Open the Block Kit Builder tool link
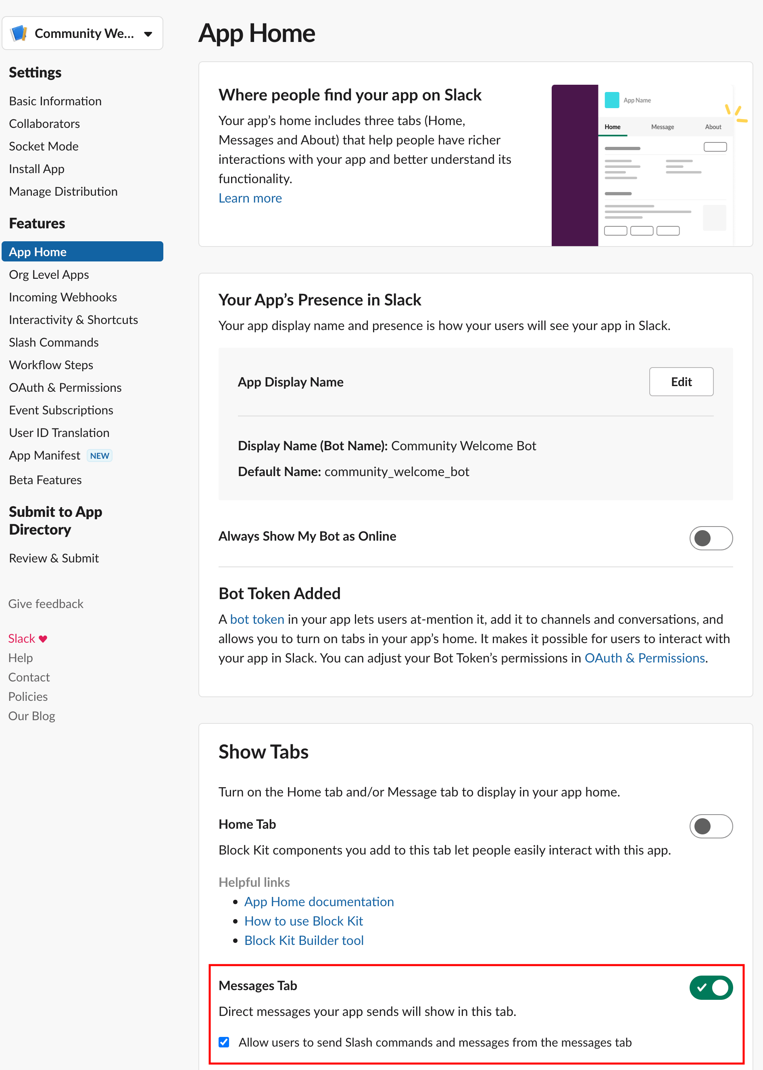Image resolution: width=763 pixels, height=1070 pixels. pyautogui.click(x=304, y=940)
